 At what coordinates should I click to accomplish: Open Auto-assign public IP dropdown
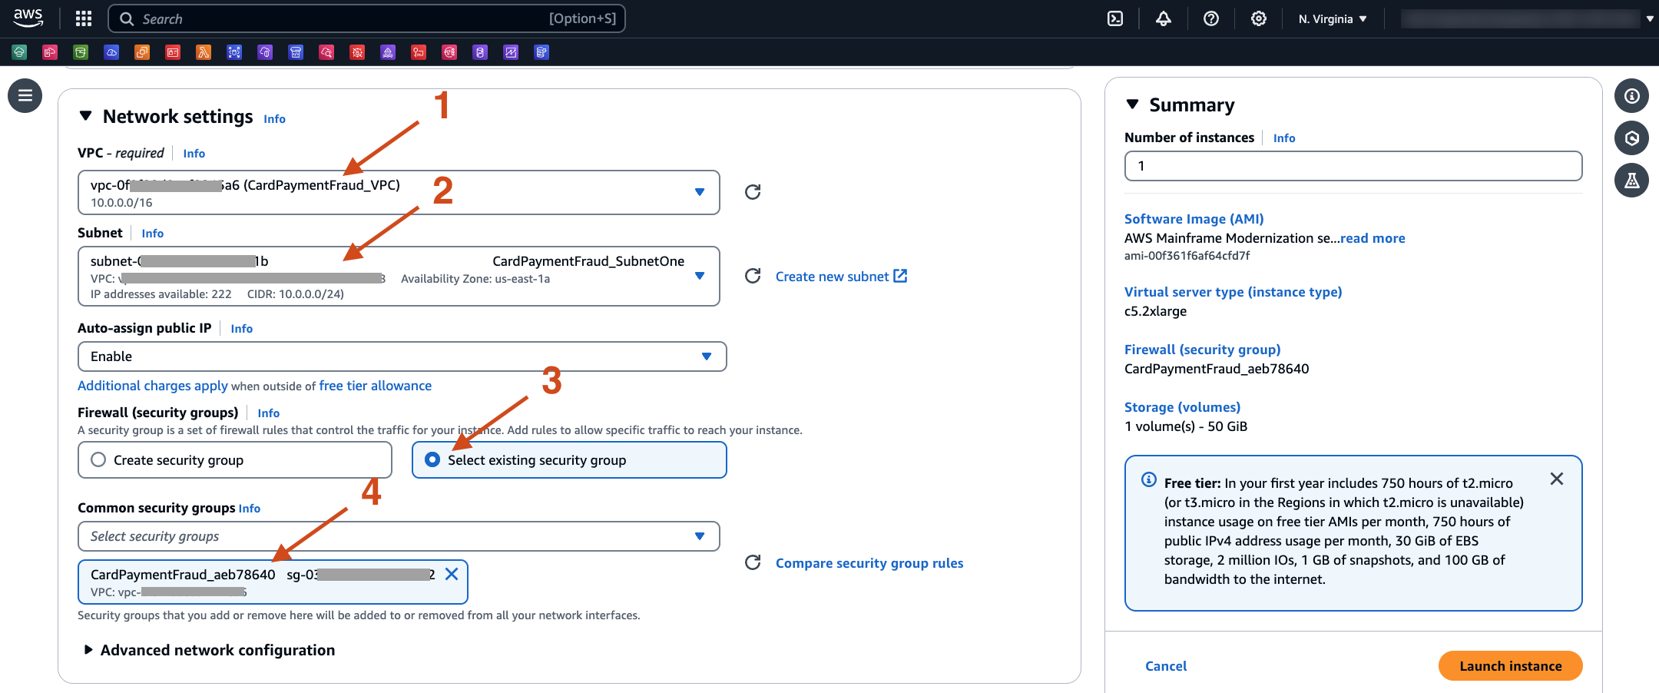click(402, 356)
